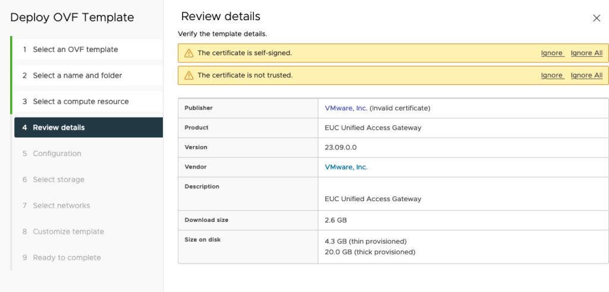609x292 pixels.
Task: Open the VMware, Inc. vendor link
Action: tap(346, 167)
